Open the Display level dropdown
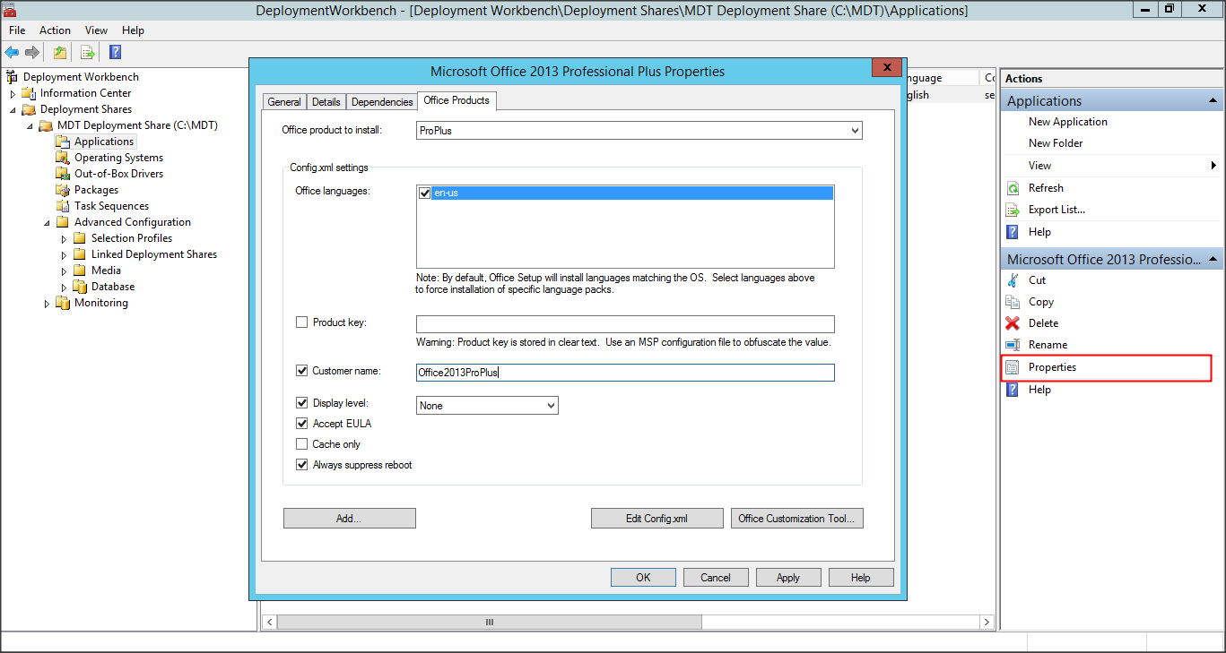Image resolution: width=1226 pixels, height=653 pixels. tap(487, 406)
